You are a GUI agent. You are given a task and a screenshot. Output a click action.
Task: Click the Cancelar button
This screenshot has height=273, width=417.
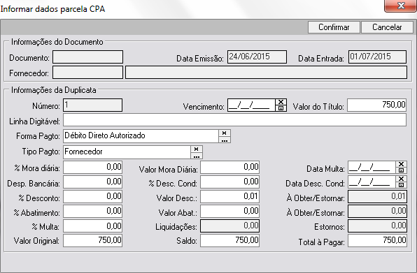[387, 27]
